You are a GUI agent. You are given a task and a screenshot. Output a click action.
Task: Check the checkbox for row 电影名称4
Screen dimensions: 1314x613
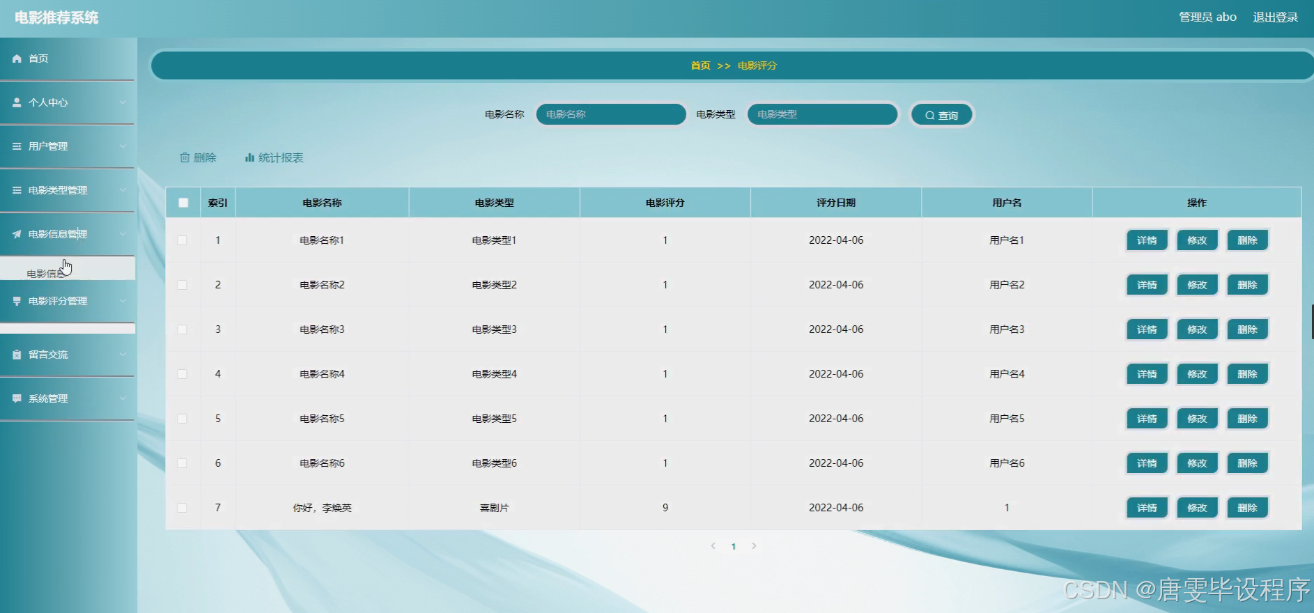[183, 374]
